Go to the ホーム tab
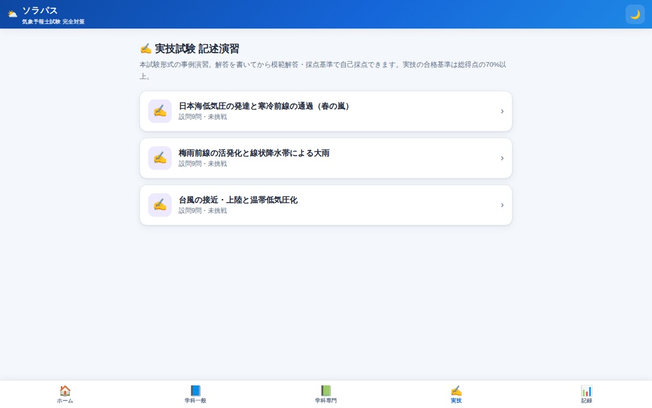 (x=65, y=395)
